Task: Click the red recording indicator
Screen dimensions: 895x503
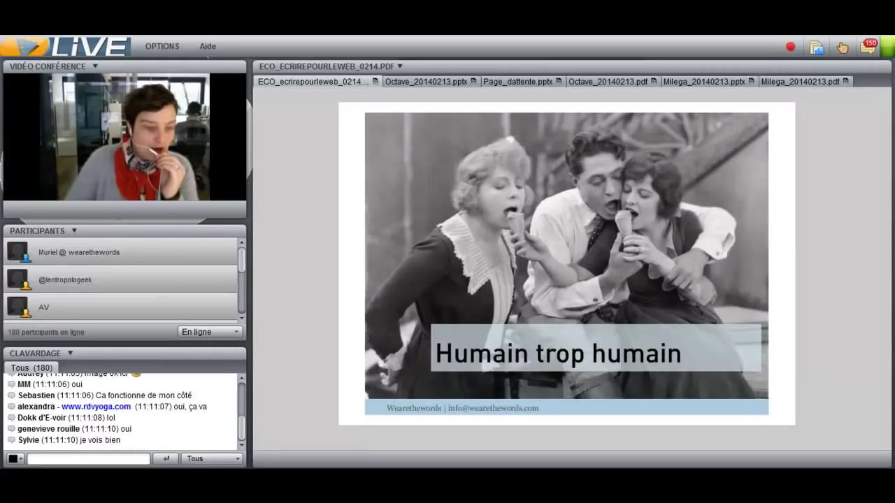Action: click(x=790, y=47)
